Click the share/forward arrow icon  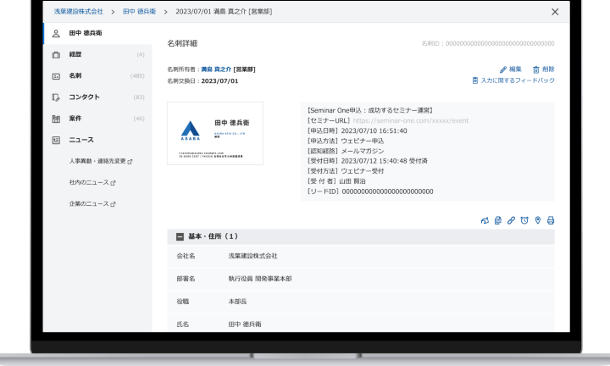(485, 220)
